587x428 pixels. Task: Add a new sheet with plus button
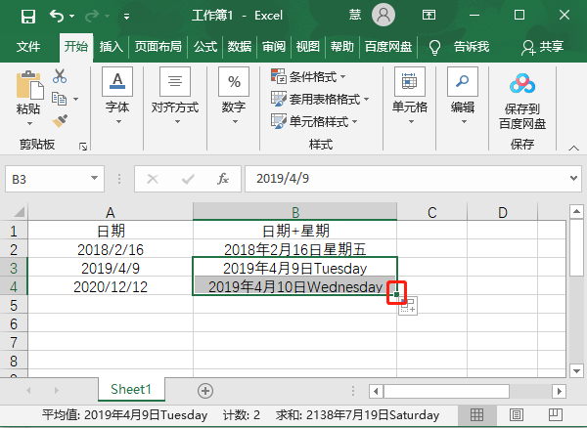point(205,390)
